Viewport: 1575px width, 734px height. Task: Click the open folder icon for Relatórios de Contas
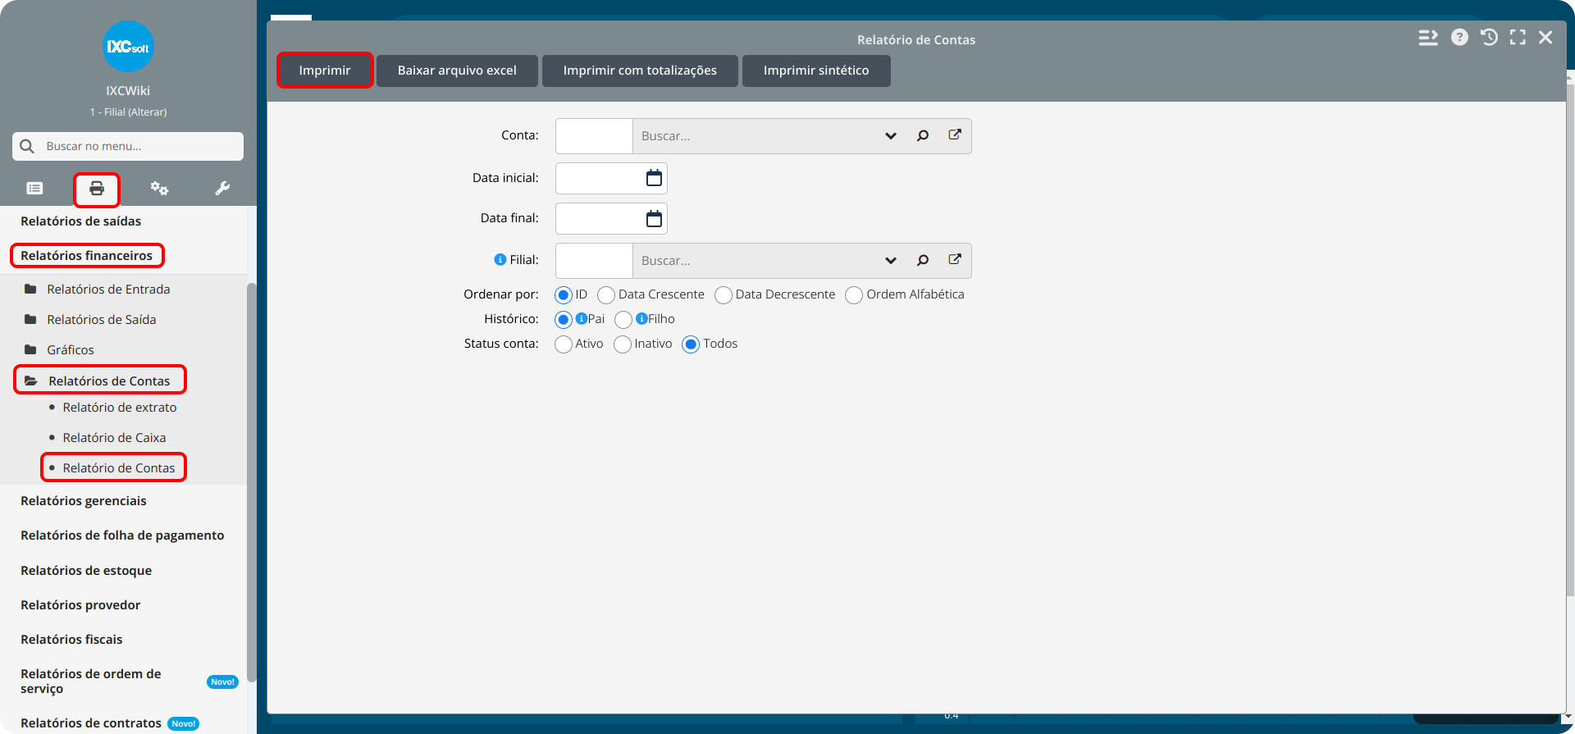[31, 381]
